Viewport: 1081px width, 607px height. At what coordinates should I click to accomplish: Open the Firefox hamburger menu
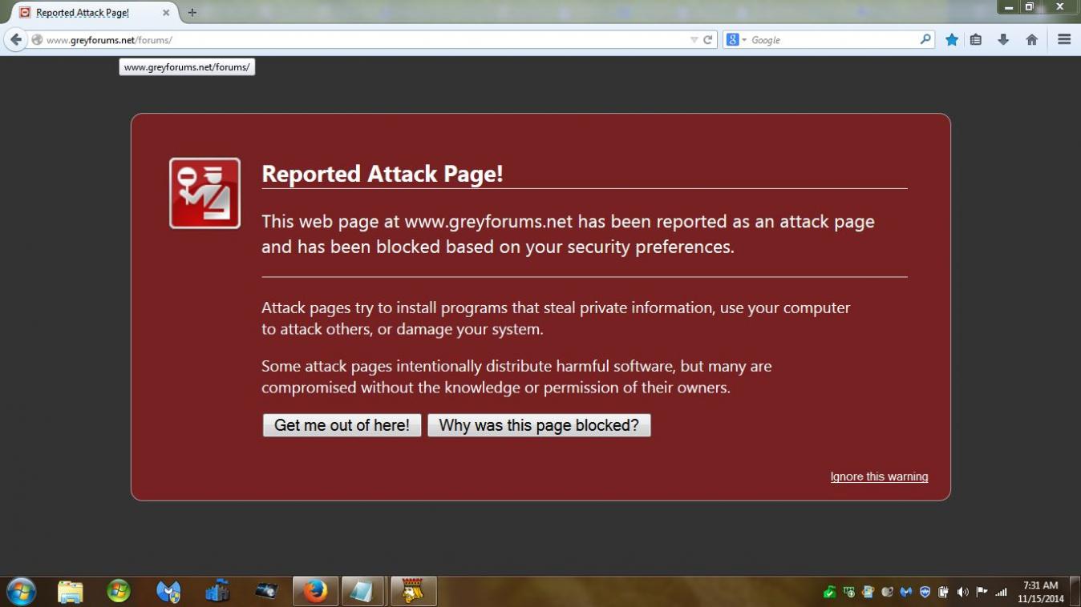1064,39
